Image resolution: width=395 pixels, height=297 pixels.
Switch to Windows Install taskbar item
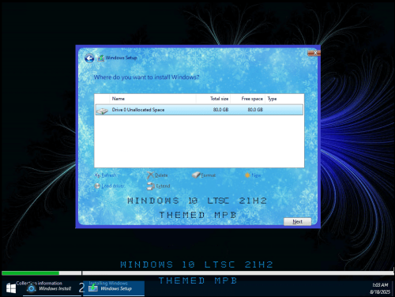(51, 288)
